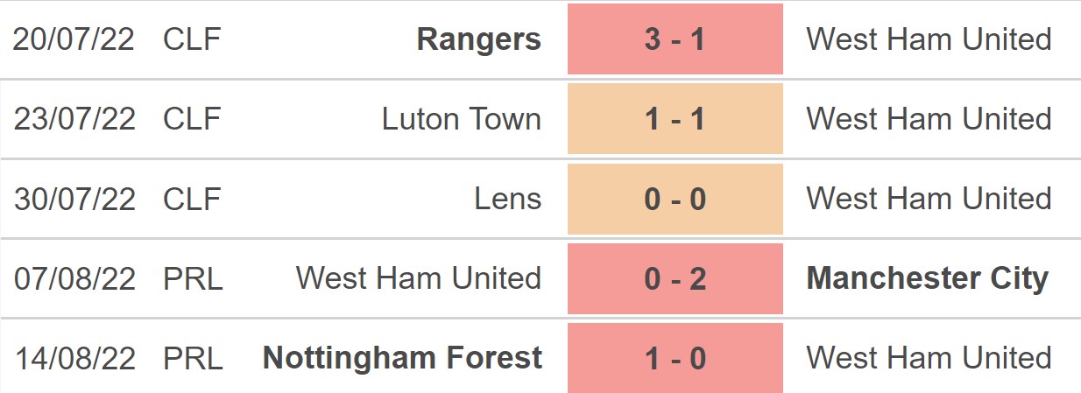
Task: Click the 1 - 0 score box
Action: (675, 357)
